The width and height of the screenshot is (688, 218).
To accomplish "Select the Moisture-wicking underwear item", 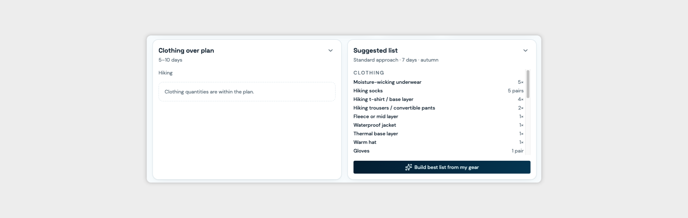I will coord(438,82).
